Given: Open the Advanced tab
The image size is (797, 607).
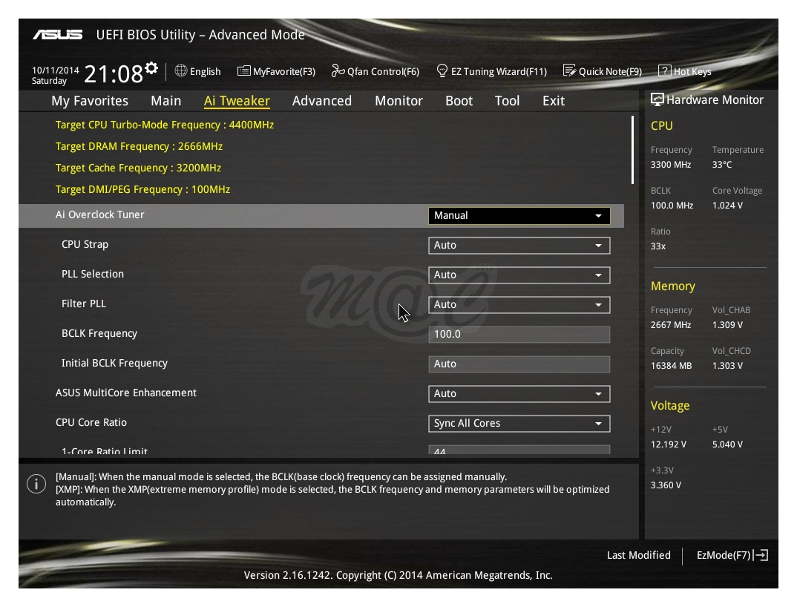Looking at the screenshot, I should click(322, 101).
